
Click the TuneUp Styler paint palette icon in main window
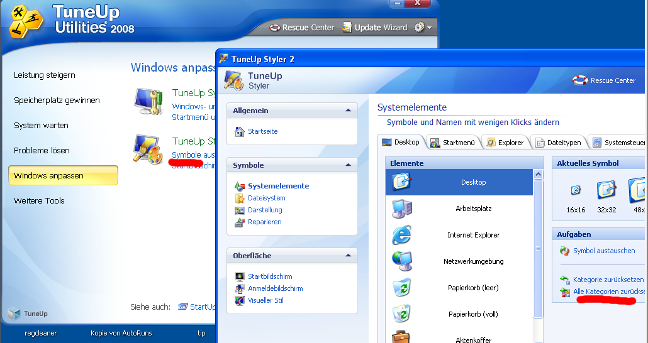[148, 149]
